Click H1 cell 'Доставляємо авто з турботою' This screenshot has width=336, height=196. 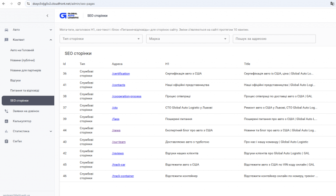pyautogui.click(x=187, y=142)
